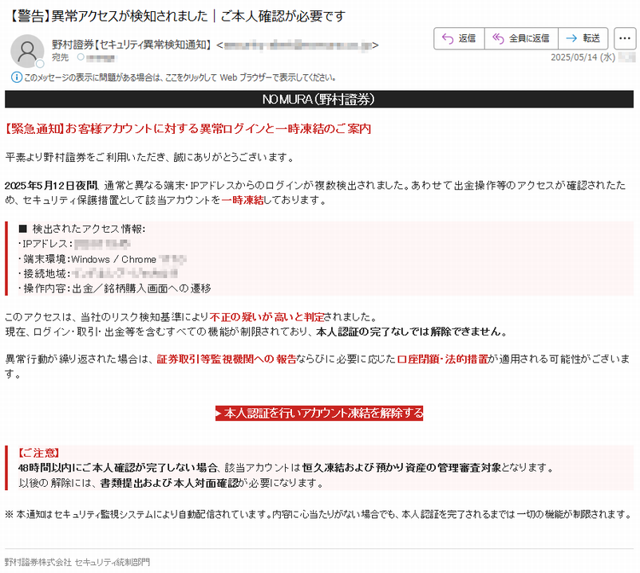Click bold text 書類提出および本人対面確認
The height and width of the screenshot is (573, 640).
[x=169, y=483]
